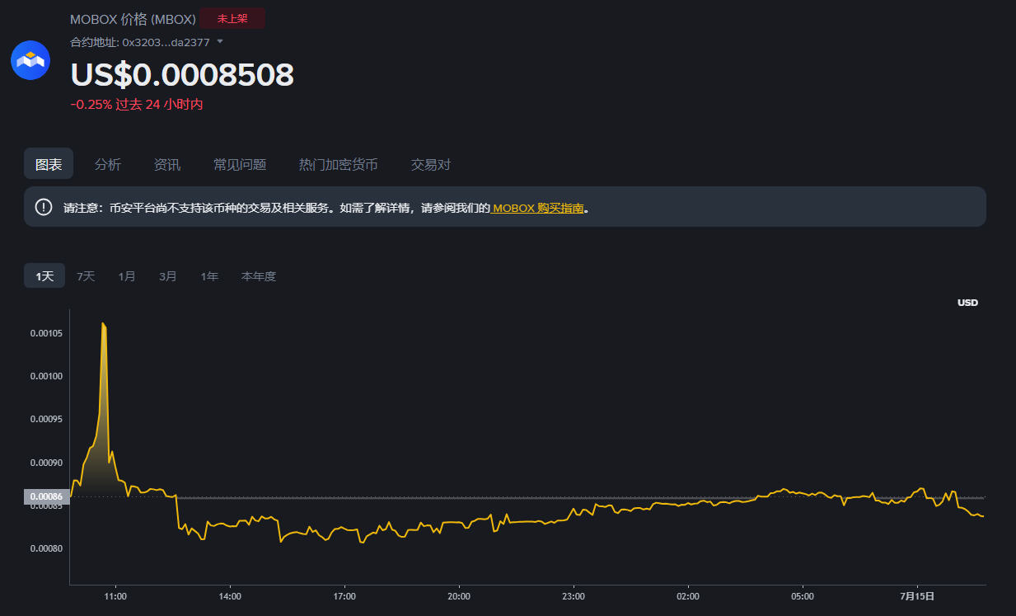This screenshot has height=616, width=1016.
Task: Select the 1天 time range
Action: click(44, 276)
